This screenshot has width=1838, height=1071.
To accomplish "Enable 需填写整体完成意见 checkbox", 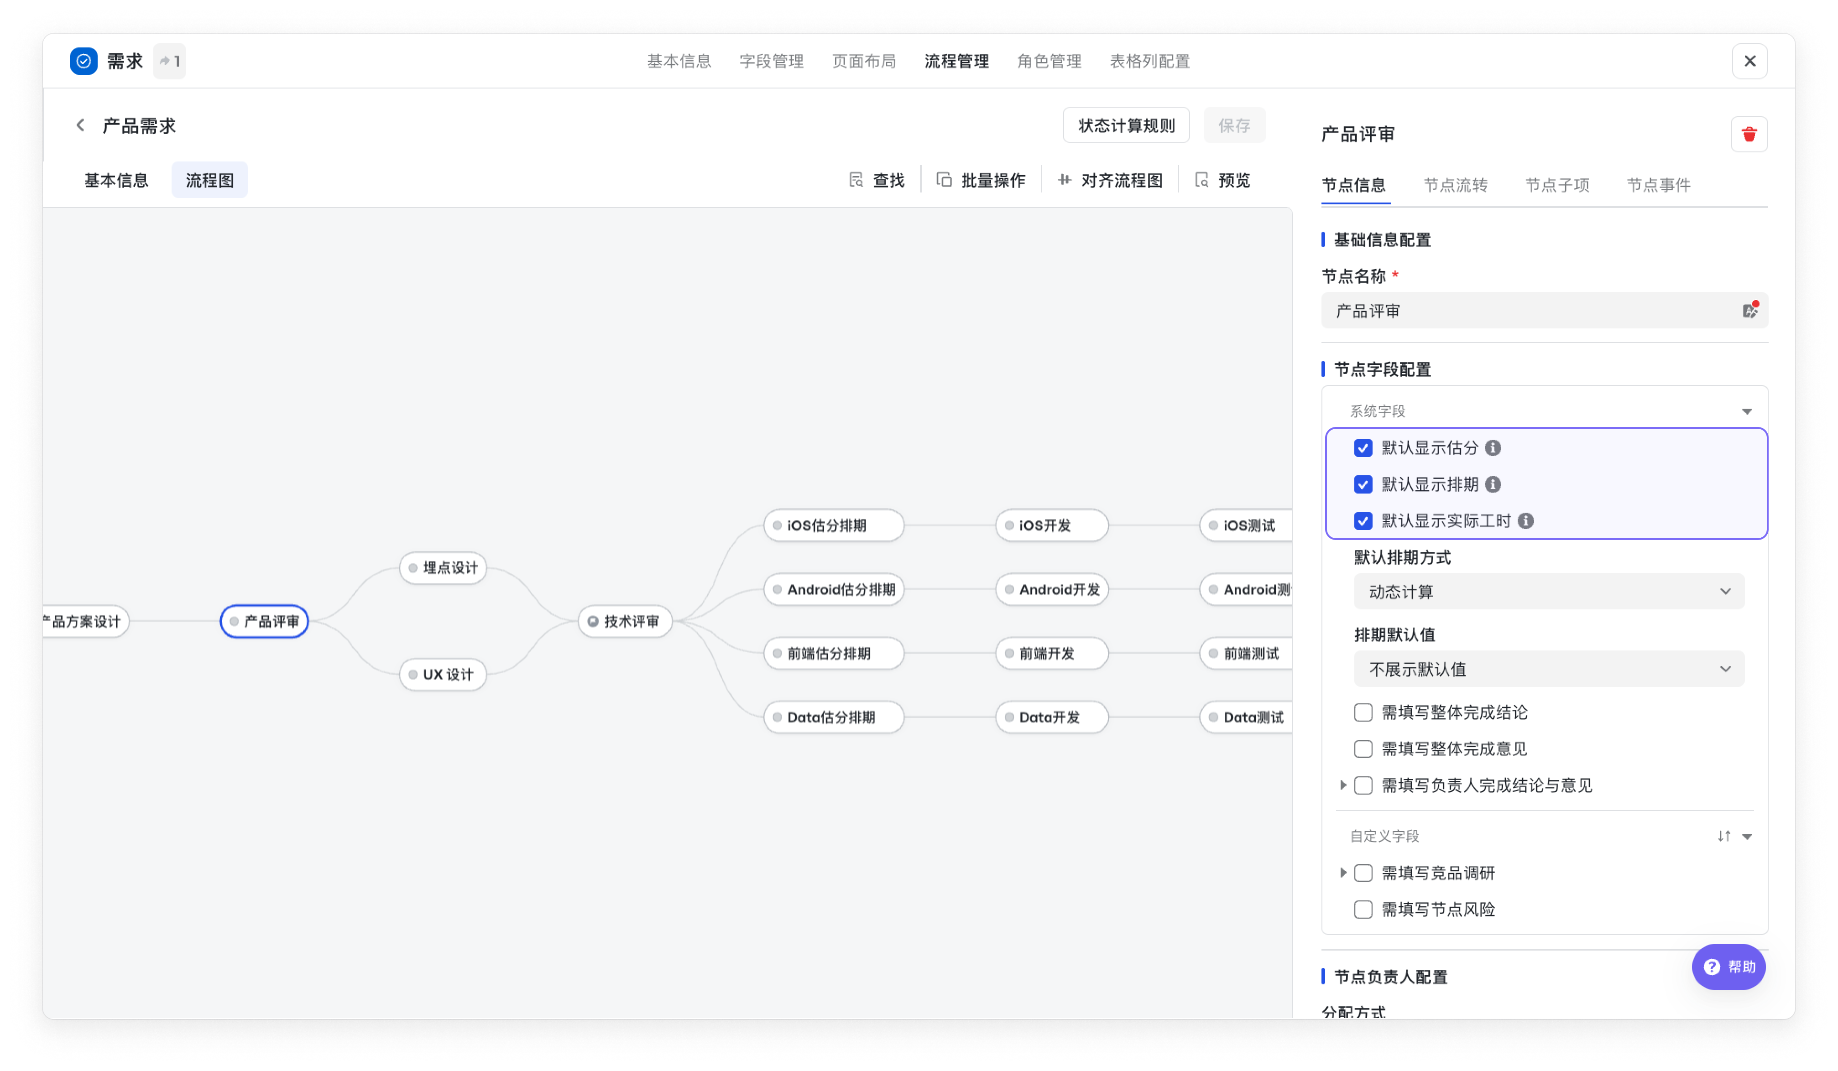I will click(x=1363, y=749).
